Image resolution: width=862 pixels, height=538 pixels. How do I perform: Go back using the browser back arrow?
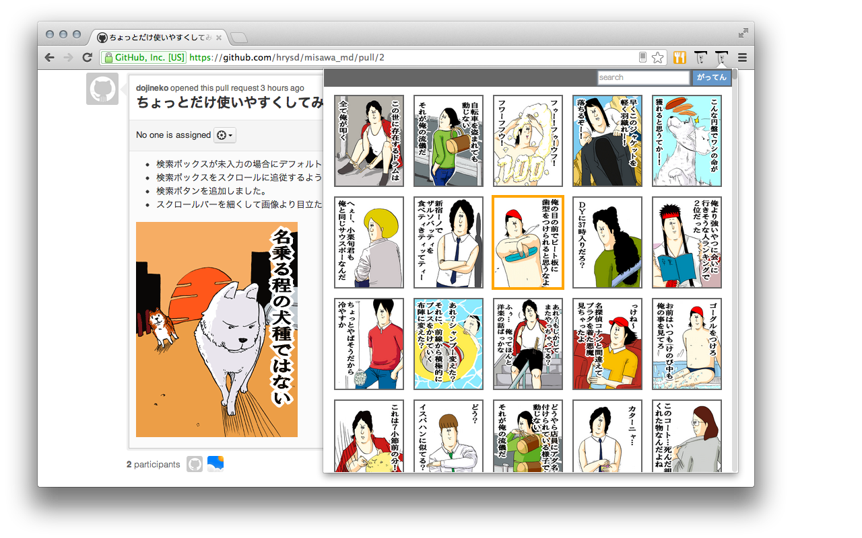(49, 58)
